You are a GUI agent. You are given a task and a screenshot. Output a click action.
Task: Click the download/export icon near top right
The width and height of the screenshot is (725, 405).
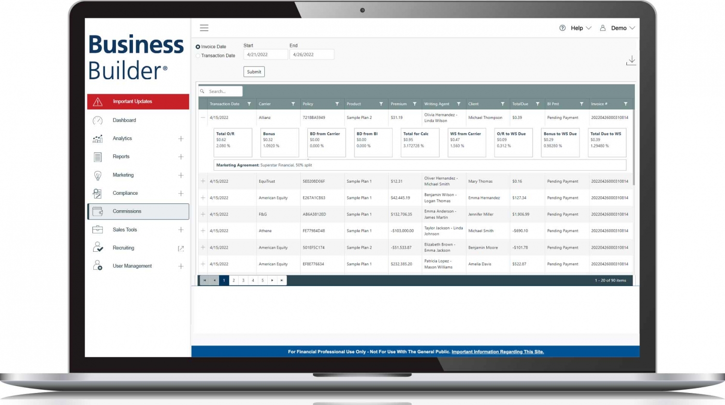pyautogui.click(x=632, y=60)
